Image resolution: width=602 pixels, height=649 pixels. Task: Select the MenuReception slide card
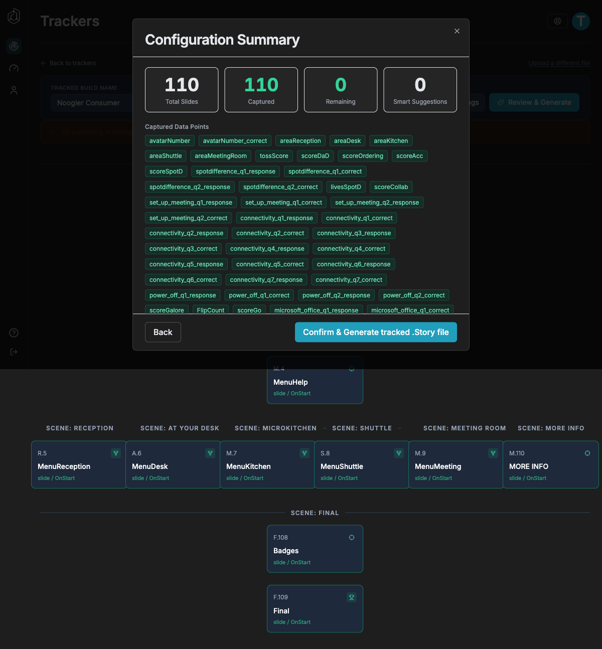coord(79,464)
